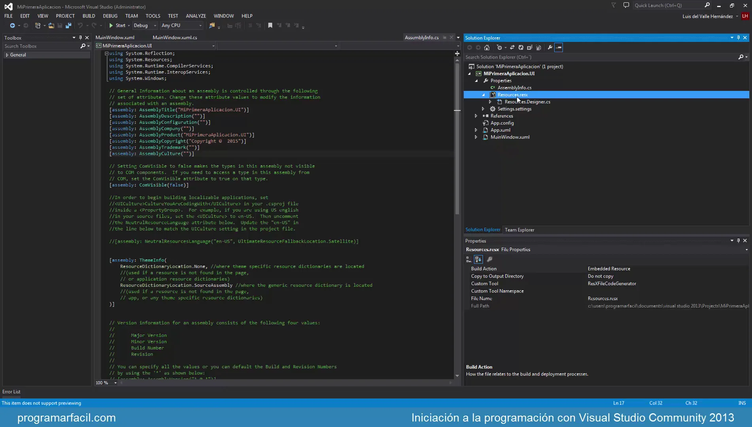
Task: Click the Toolbox search magnifier icon
Action: click(x=83, y=46)
